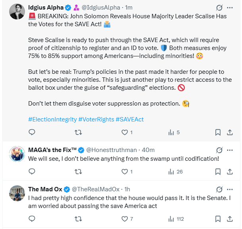Viewport: 242px width, 229px height.
Task: Open more options on Idgius Alpha's post
Action: click(230, 8)
